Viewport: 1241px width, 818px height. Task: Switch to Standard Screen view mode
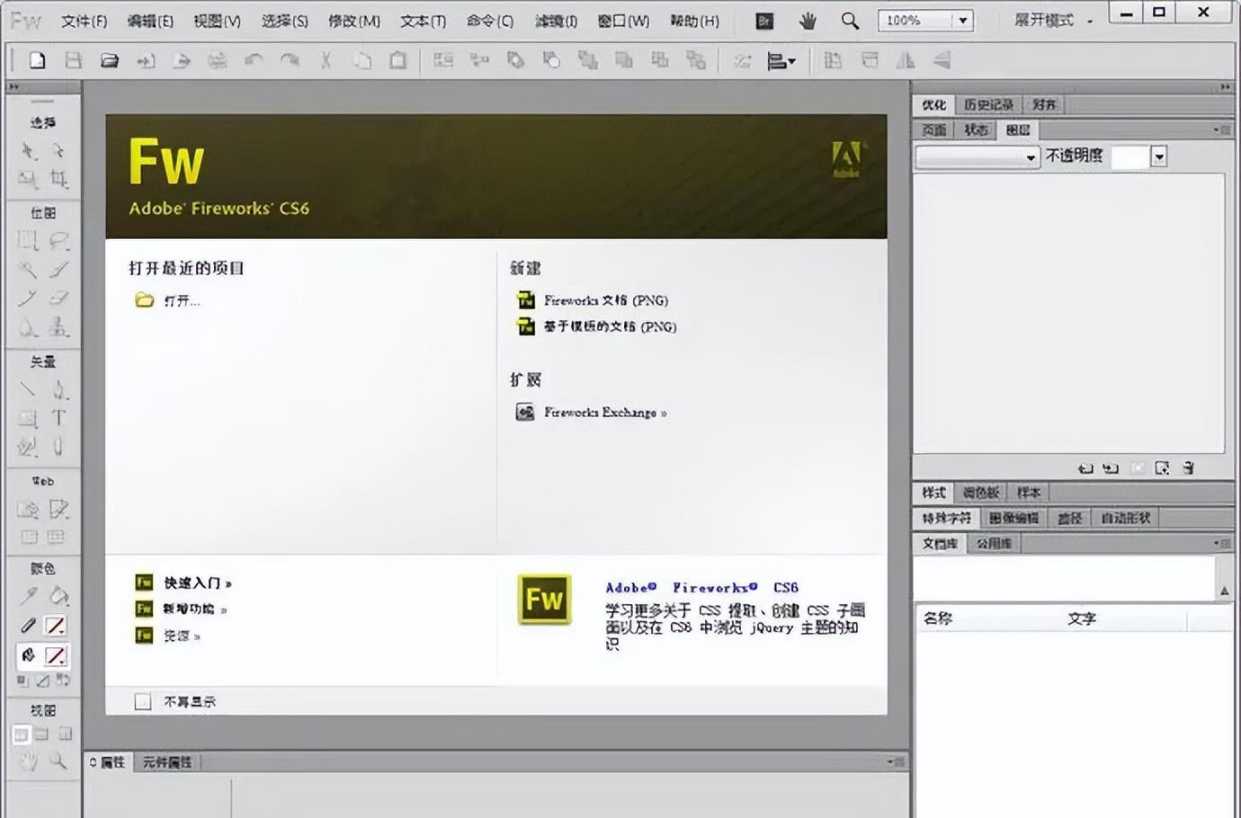click(x=21, y=734)
